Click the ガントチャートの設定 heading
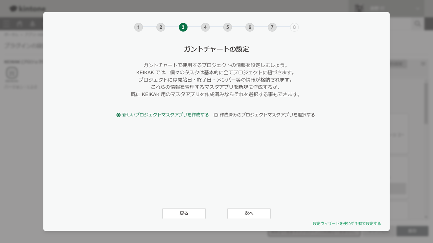 point(216,49)
